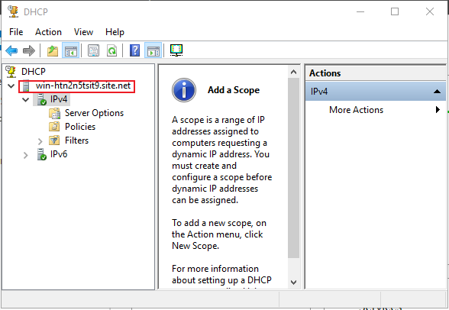This screenshot has width=449, height=310.
Task: Click the Back arrow toolbar icon
Action: coord(11,50)
